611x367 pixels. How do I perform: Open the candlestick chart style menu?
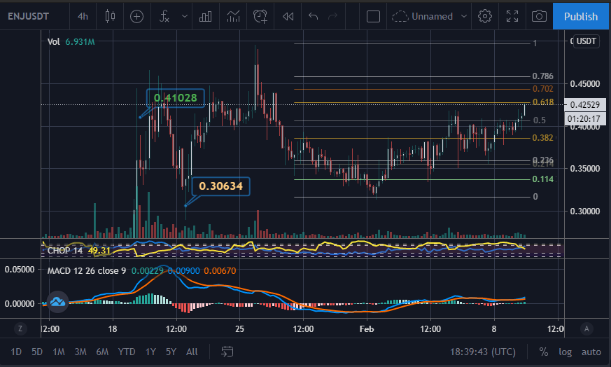[111, 16]
